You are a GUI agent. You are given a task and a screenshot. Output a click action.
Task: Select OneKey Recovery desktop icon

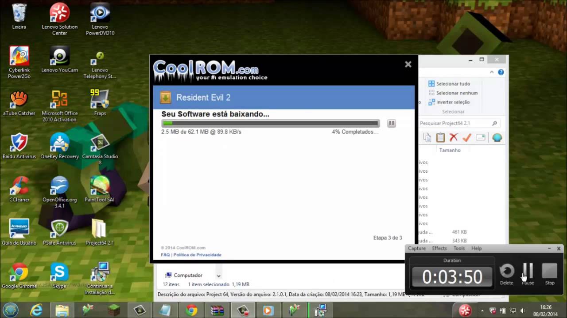coord(59,146)
